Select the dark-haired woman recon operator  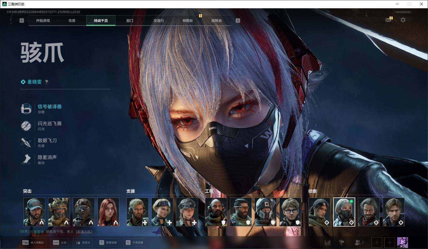tap(320, 212)
